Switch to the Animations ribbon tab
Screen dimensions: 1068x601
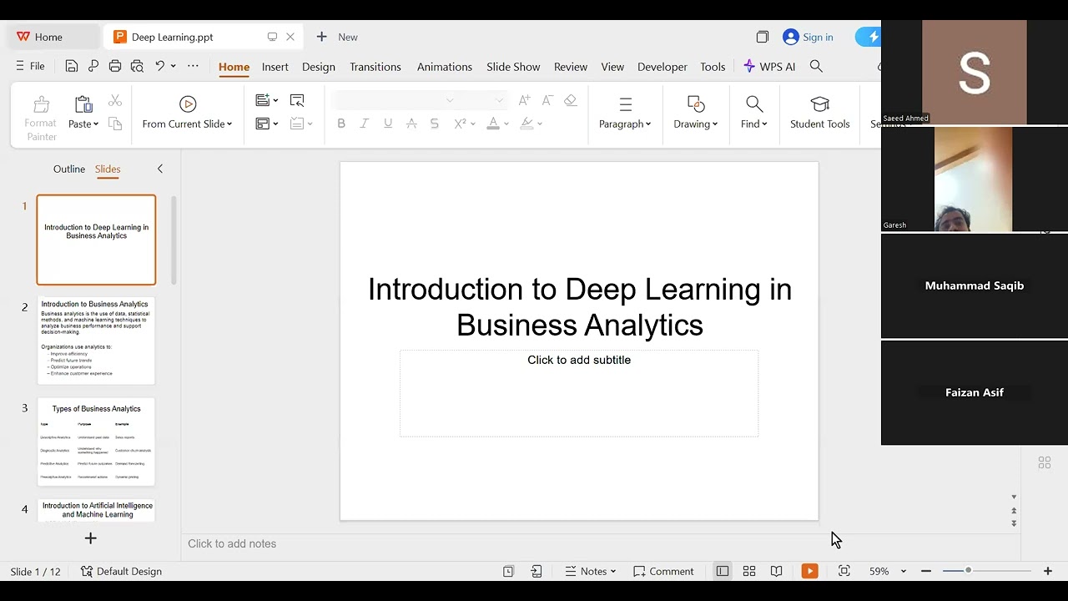(445, 67)
